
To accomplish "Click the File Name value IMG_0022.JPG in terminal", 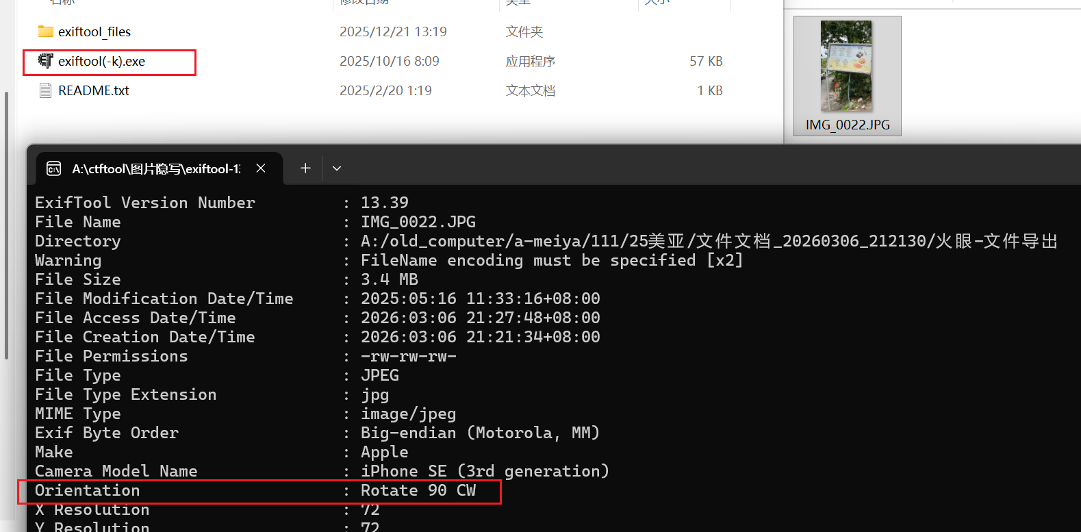I will pos(418,222).
